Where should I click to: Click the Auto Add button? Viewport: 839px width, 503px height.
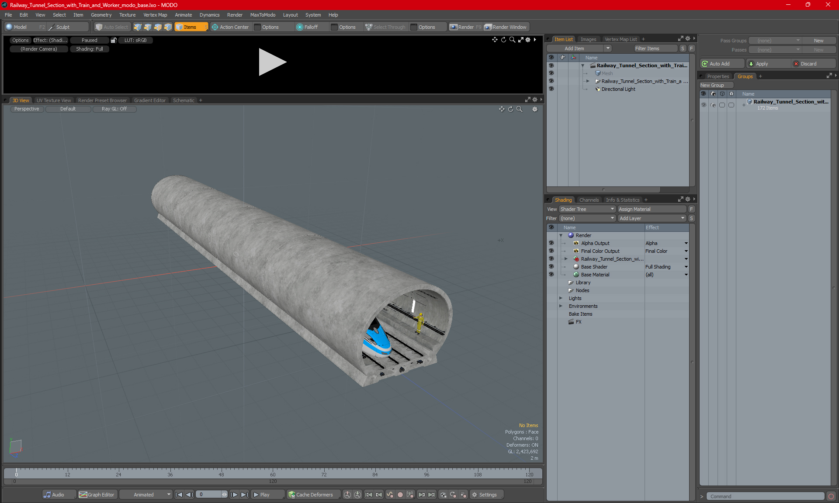point(722,64)
